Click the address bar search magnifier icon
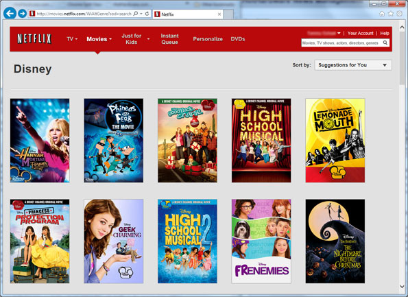Image resolution: width=408 pixels, height=297 pixels. 136,14
